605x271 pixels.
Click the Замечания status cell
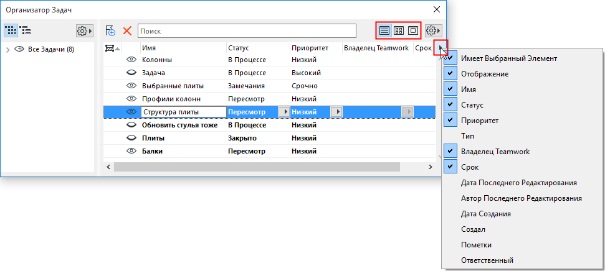[x=246, y=86]
